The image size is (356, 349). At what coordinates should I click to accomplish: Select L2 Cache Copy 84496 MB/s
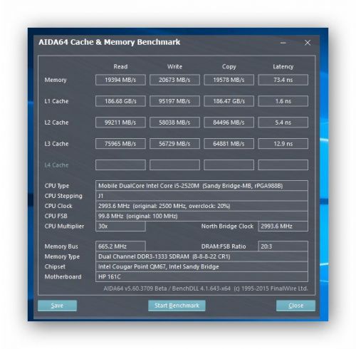(229, 123)
